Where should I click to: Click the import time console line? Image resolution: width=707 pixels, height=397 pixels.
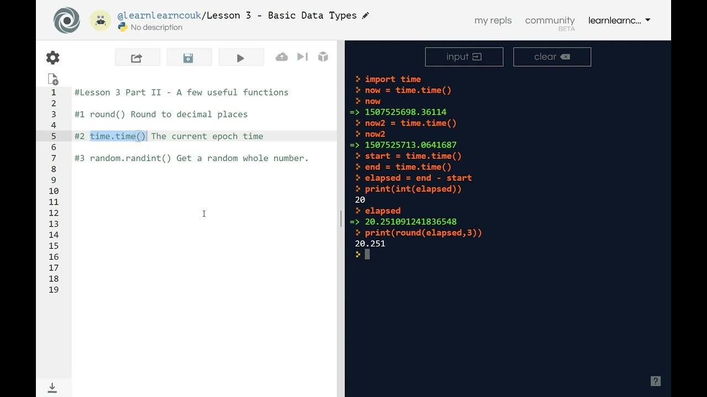pyautogui.click(x=393, y=79)
